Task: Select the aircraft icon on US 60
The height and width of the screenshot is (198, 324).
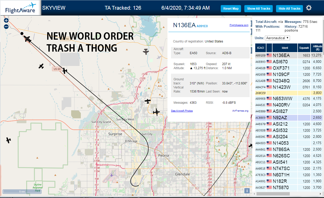Action: 65,71
